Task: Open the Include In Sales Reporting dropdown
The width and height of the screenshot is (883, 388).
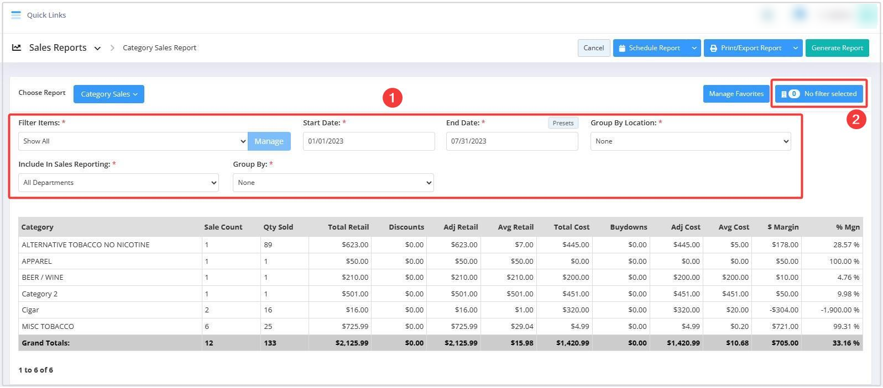Action: pyautogui.click(x=118, y=183)
